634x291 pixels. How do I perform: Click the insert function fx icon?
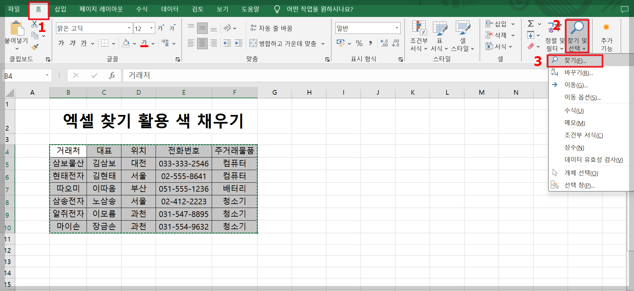pyautogui.click(x=112, y=75)
